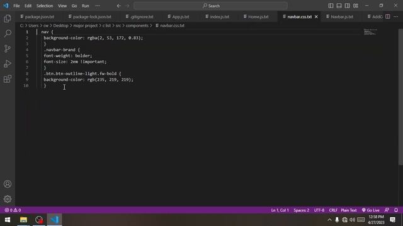The height and width of the screenshot is (226, 403).
Task: Click the .navbar-brand selector line
Action: (62, 50)
